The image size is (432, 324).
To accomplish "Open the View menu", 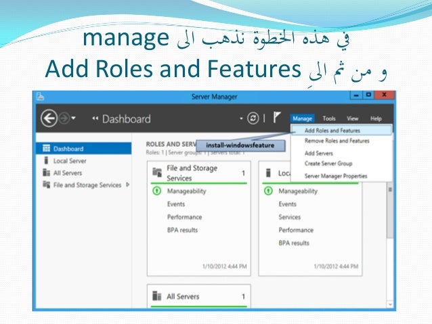I will [x=352, y=118].
